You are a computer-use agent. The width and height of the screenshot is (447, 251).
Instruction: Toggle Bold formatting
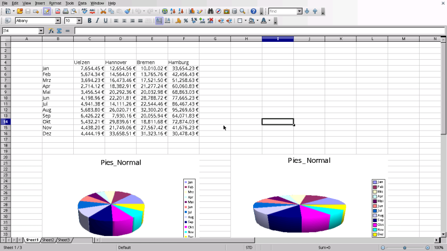tap(89, 21)
